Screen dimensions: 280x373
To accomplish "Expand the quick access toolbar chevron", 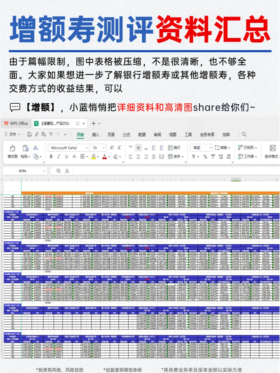I will [65, 134].
